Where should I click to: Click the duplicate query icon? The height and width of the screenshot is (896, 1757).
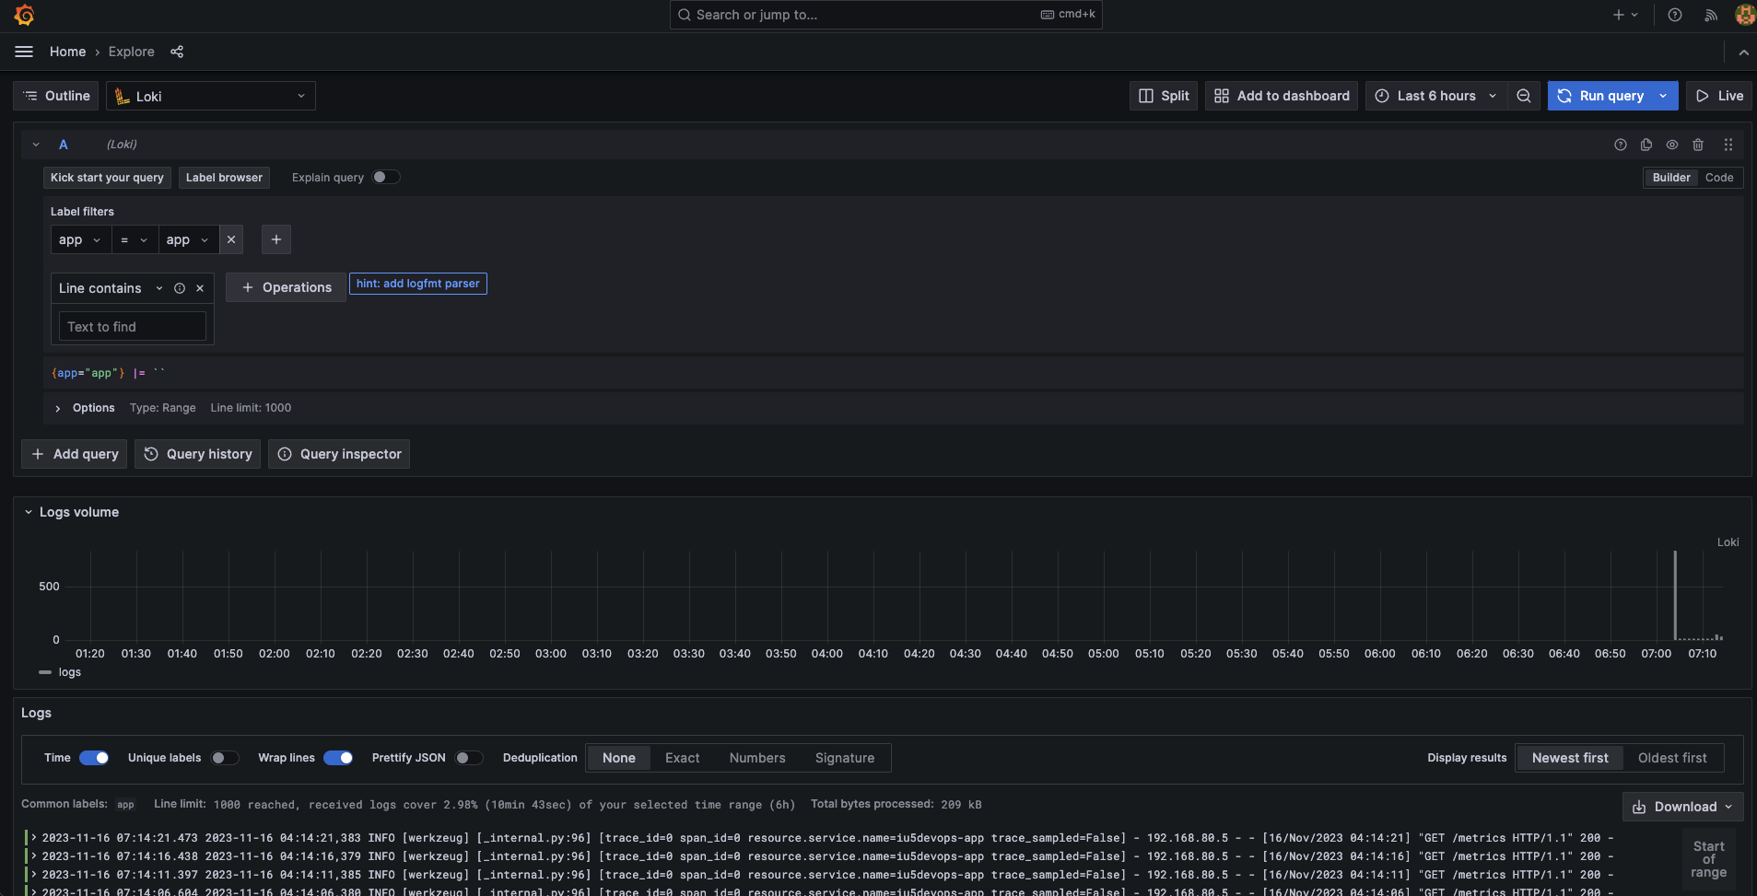point(1646,145)
